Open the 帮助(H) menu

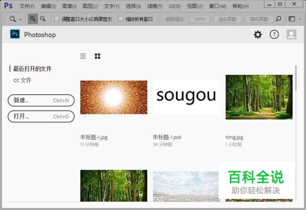pos(241,6)
